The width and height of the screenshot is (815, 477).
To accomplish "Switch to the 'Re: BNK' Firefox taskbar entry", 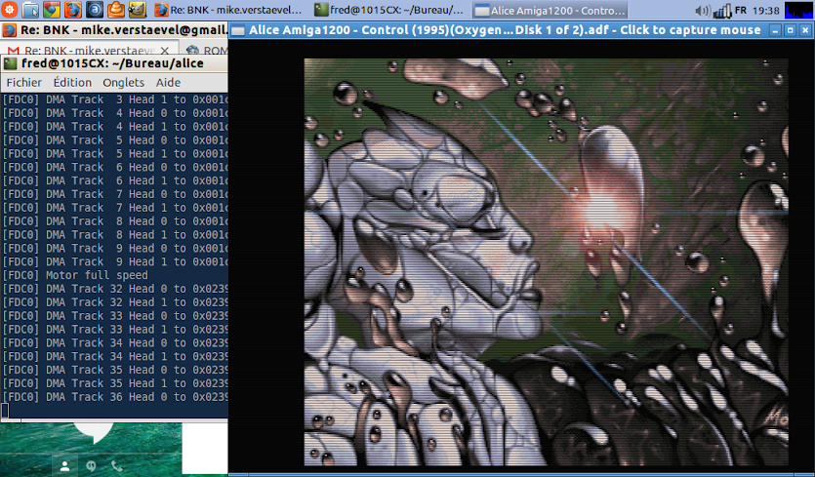I will tap(229, 10).
